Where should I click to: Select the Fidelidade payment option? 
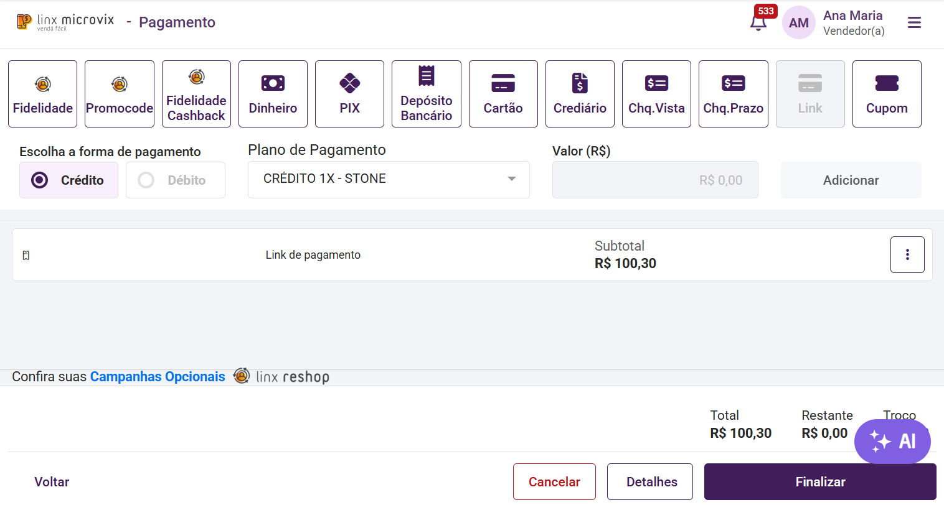pyautogui.click(x=42, y=94)
